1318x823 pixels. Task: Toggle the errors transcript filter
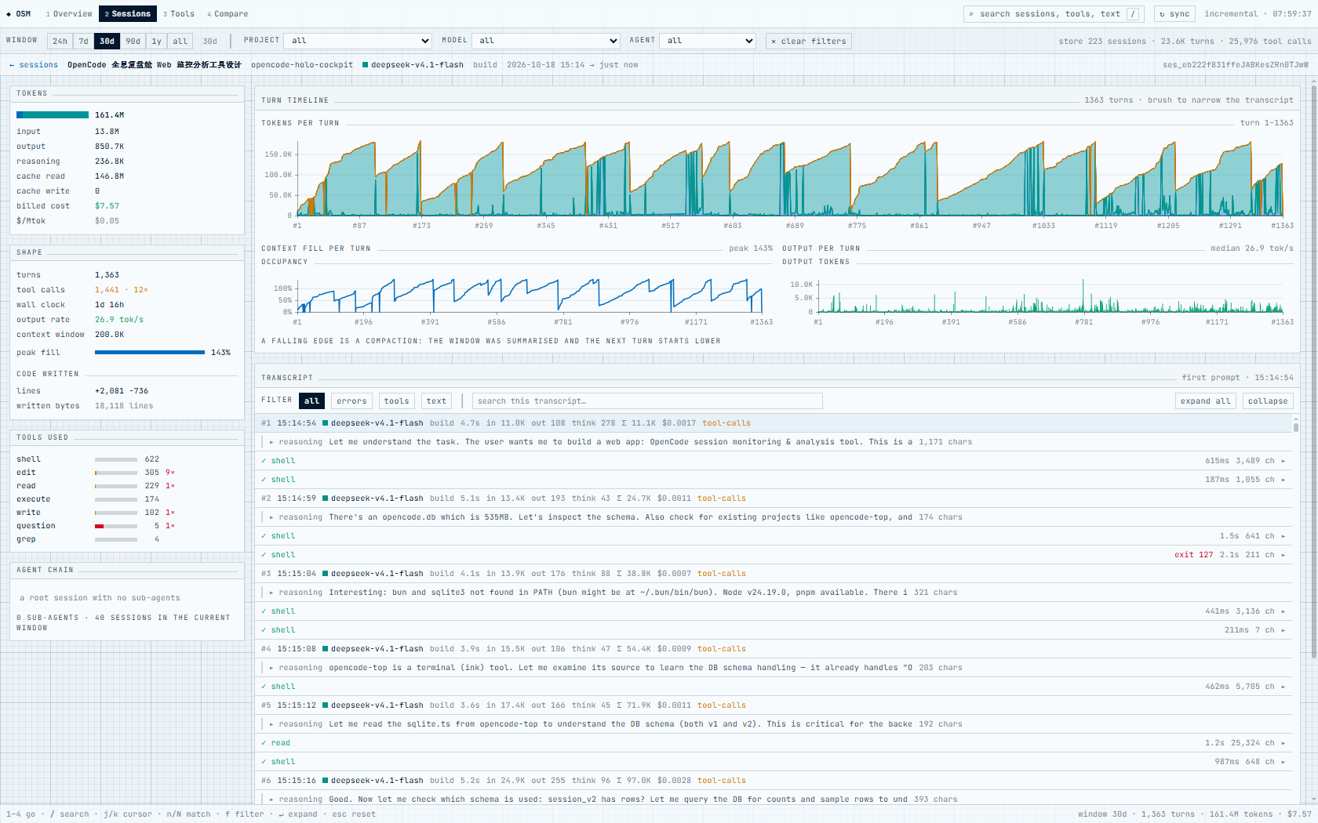pyautogui.click(x=351, y=401)
